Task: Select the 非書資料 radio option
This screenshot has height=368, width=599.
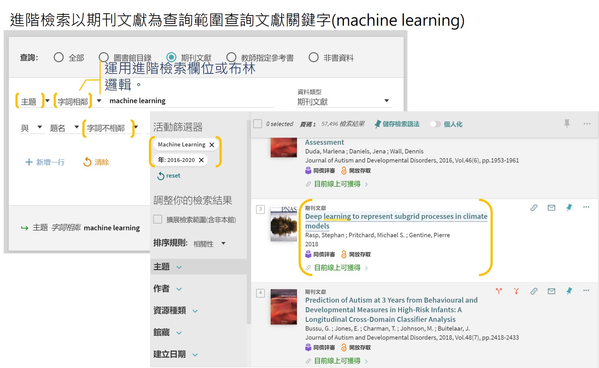Action: click(x=314, y=57)
